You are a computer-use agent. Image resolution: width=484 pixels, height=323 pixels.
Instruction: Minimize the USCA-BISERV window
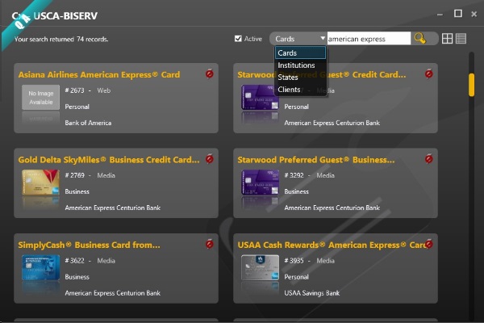click(x=440, y=15)
